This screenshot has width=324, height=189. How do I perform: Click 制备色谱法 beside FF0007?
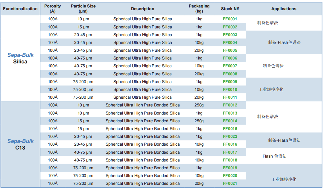click(273, 66)
